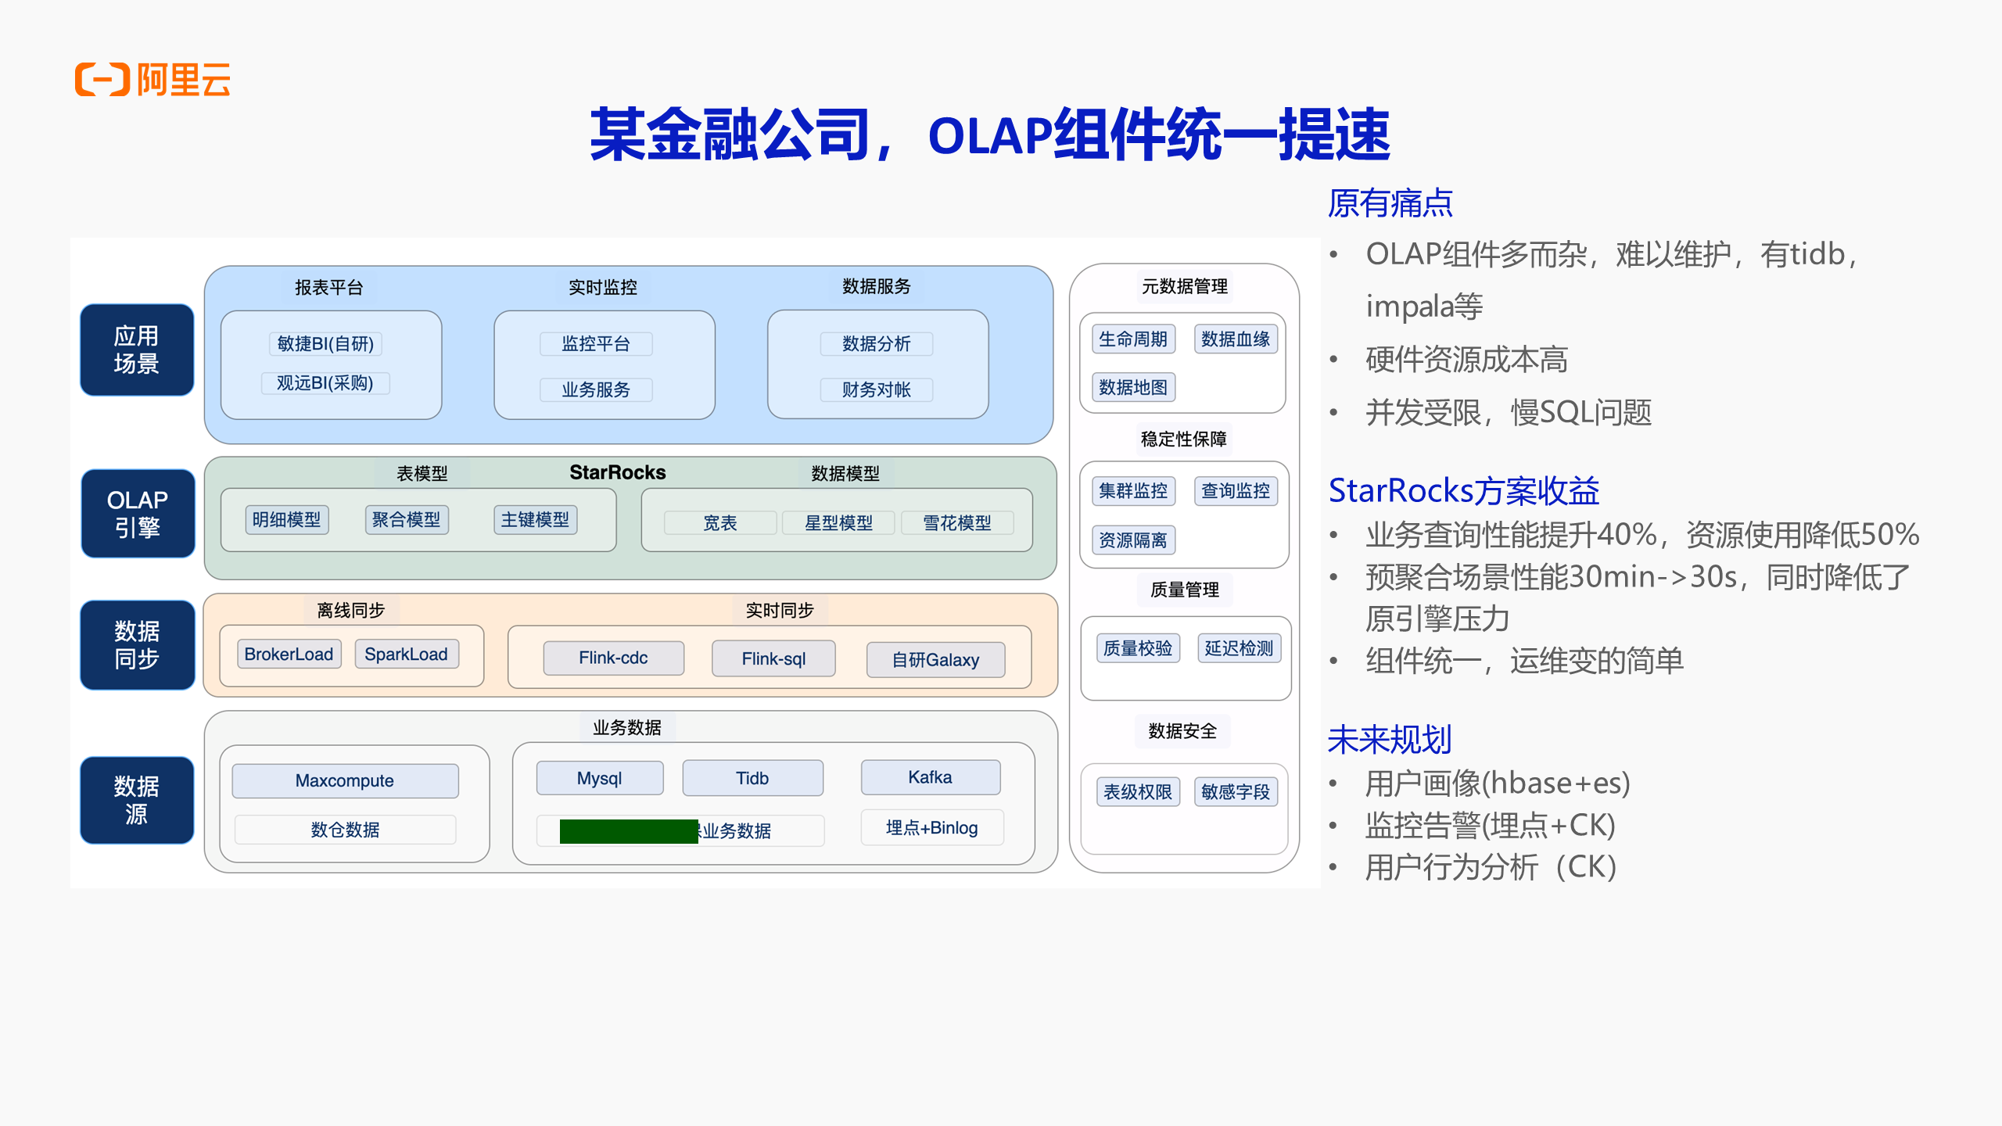Click the Kafka box
Image resolution: width=2002 pixels, height=1126 pixels.
[x=930, y=777]
